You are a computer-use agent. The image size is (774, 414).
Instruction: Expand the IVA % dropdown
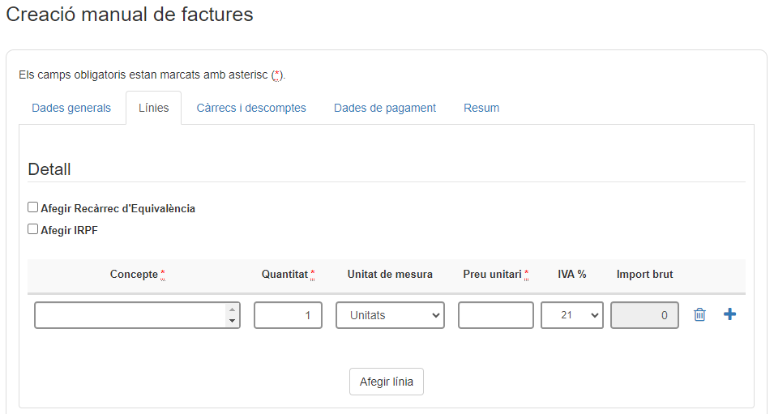click(x=571, y=315)
